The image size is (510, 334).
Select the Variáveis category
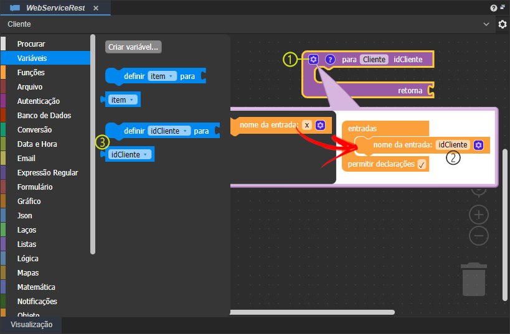pyautogui.click(x=45, y=58)
